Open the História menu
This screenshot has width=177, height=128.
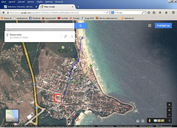click(30, 2)
